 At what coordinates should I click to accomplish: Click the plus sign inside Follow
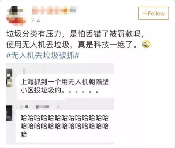pos(145,13)
